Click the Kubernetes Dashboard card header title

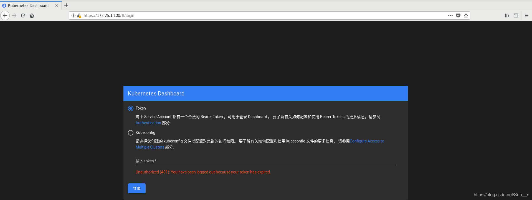click(156, 93)
